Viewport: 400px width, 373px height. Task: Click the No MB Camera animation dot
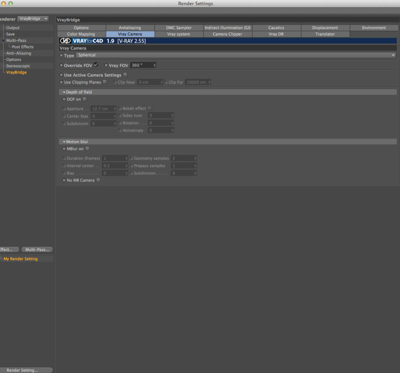(64, 180)
